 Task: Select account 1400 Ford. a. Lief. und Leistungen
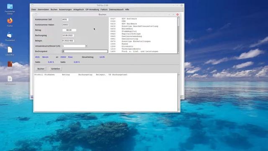[134, 52]
